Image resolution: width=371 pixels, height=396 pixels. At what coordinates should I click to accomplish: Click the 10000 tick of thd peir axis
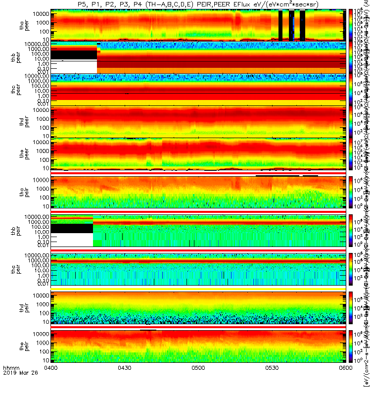click(x=41, y=296)
